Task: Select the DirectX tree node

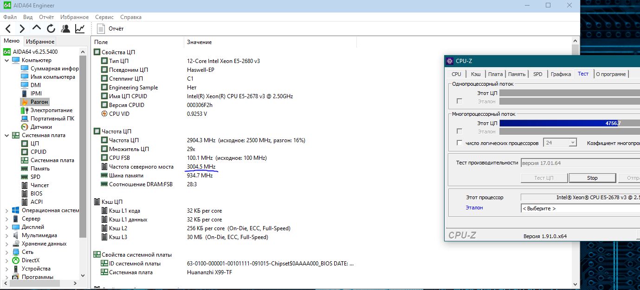Action: 26,260
